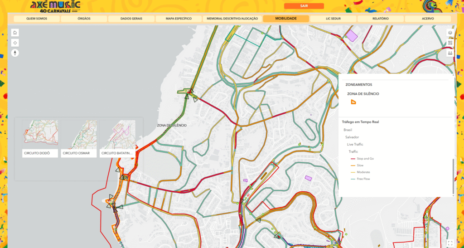Reset map orientation with the compass icon

[x=15, y=53]
